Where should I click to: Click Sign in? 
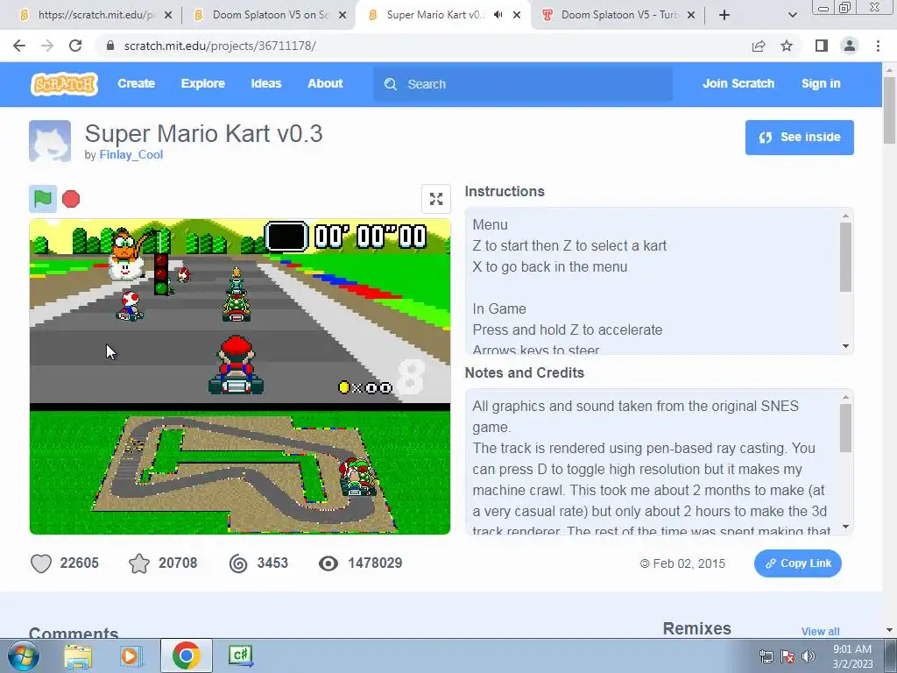tap(821, 83)
